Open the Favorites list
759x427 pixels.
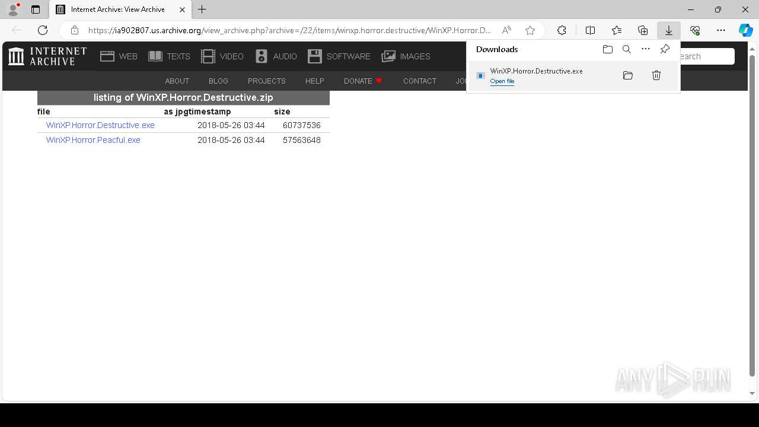[x=617, y=30]
